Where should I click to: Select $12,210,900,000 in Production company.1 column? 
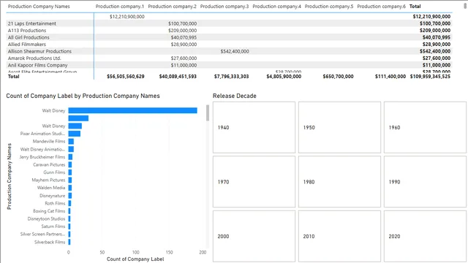127,17
